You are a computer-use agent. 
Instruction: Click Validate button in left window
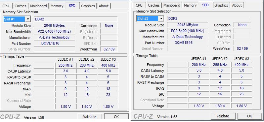(89, 116)
